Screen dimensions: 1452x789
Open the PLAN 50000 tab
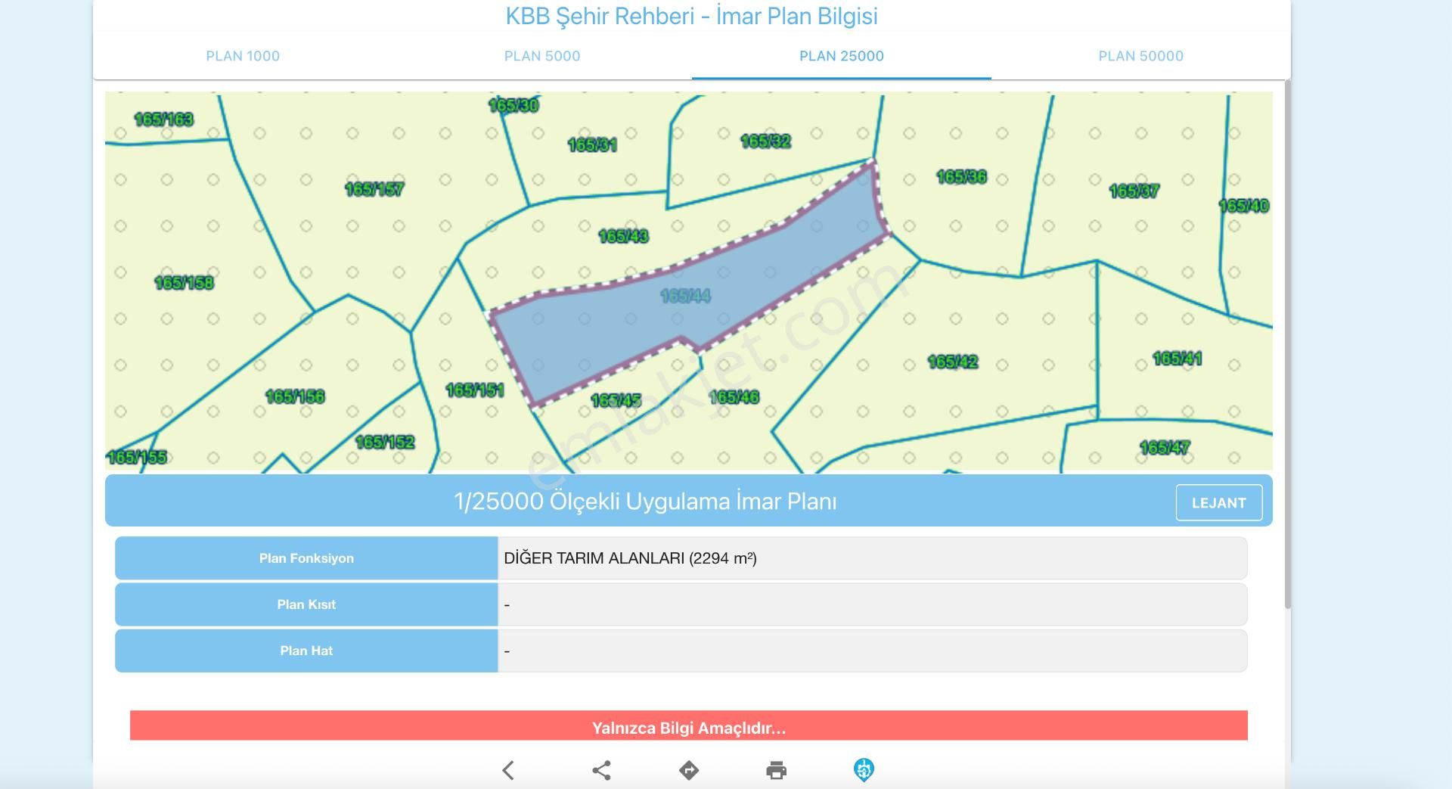pos(1140,56)
